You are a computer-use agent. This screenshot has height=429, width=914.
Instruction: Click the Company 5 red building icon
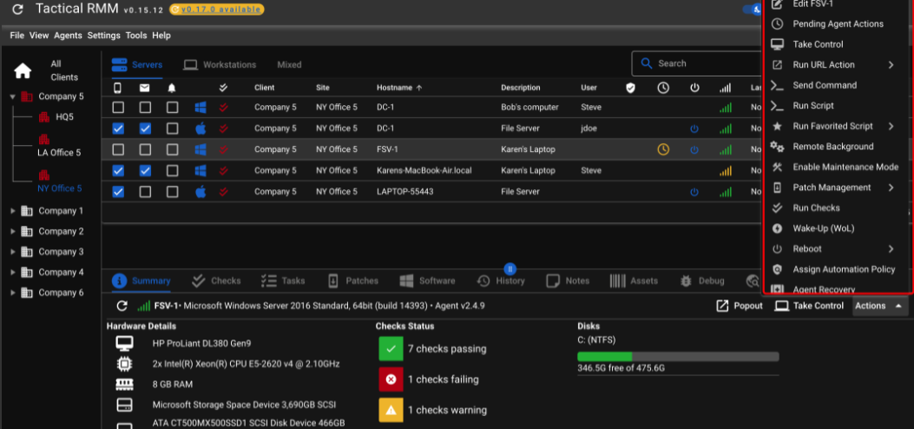(27, 96)
